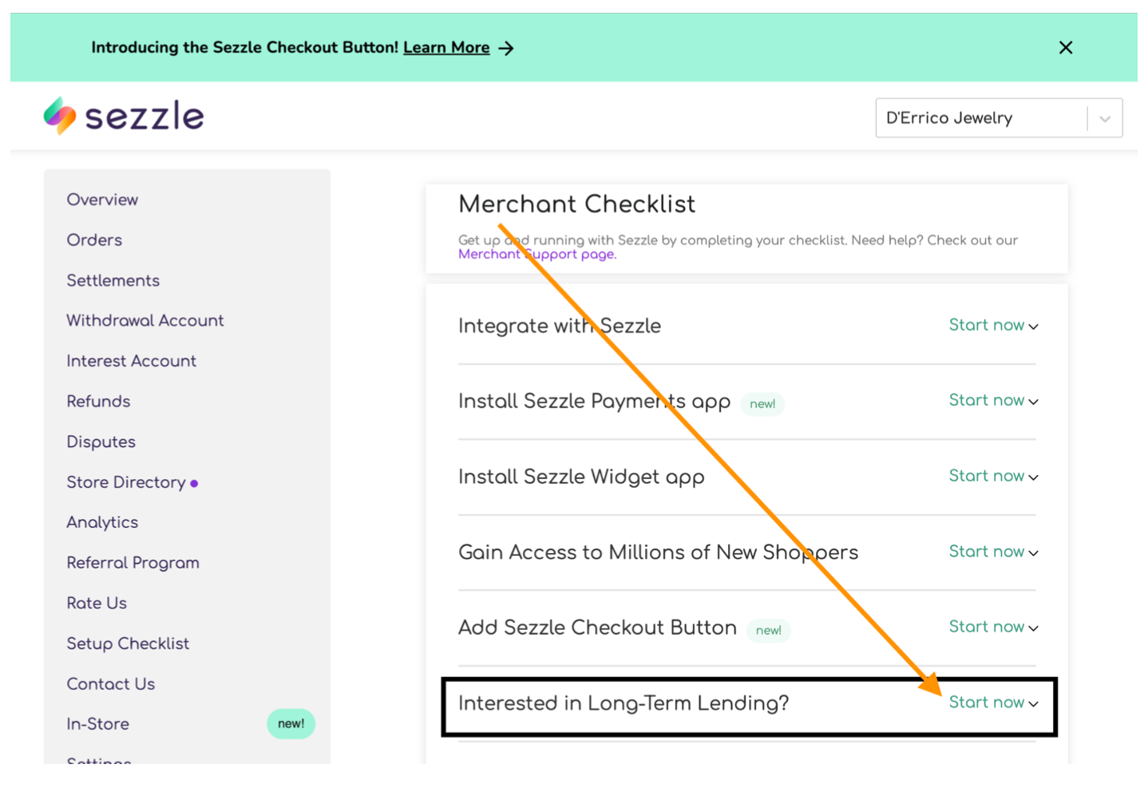Open the Withdrawal Account page

pos(144,321)
